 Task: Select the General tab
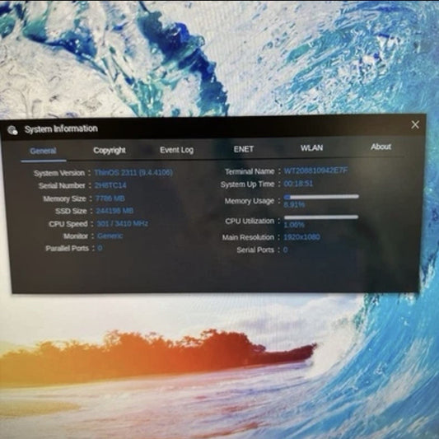(43, 152)
